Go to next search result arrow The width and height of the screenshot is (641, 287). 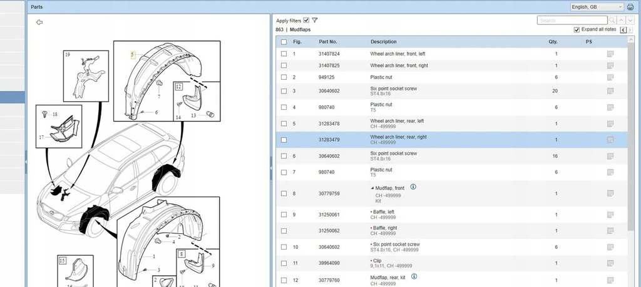click(x=631, y=21)
